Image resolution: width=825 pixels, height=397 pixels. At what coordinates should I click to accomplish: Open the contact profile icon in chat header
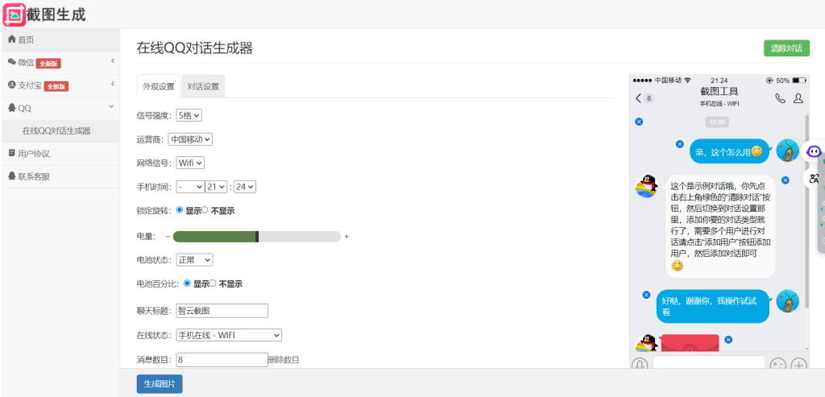[x=798, y=98]
